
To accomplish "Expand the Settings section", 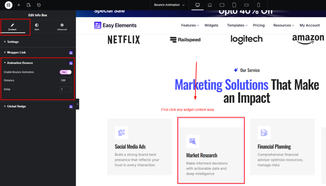I will click(13, 42).
